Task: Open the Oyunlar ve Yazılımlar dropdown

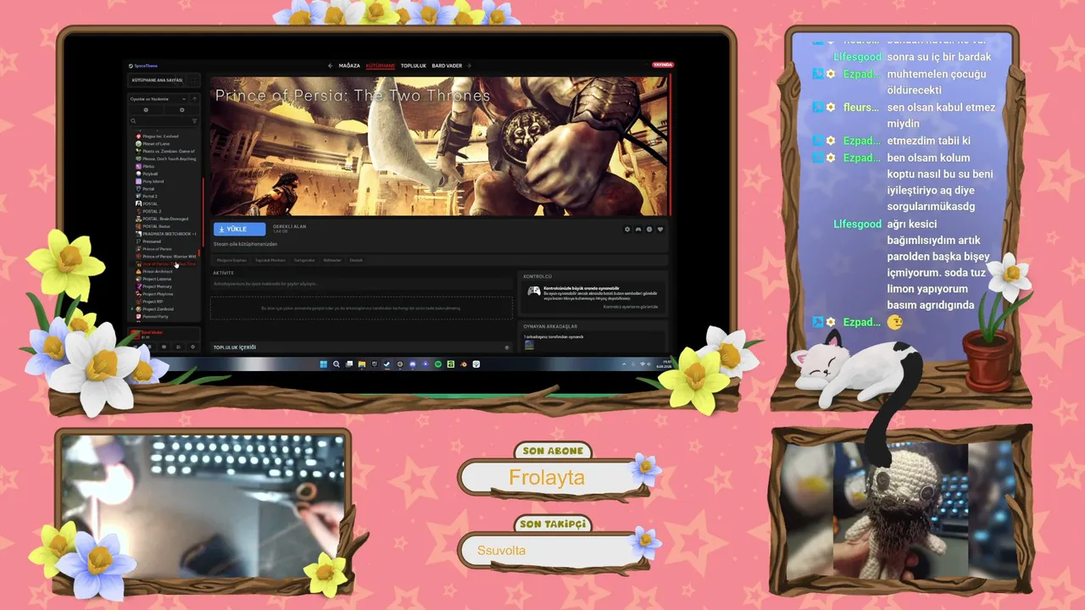Action: 159,99
